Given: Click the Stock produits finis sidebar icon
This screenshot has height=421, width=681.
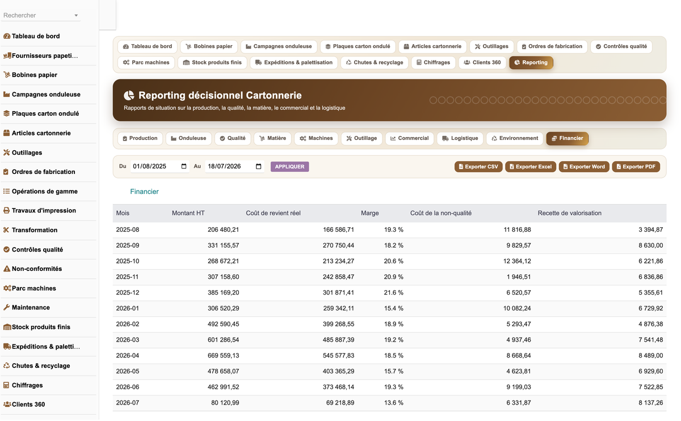Looking at the screenshot, I should (7, 327).
